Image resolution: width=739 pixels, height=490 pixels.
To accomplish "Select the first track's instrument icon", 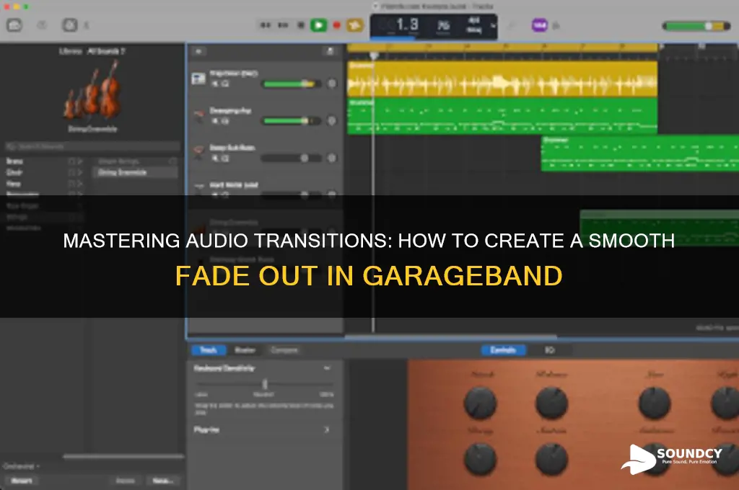I will click(x=198, y=79).
